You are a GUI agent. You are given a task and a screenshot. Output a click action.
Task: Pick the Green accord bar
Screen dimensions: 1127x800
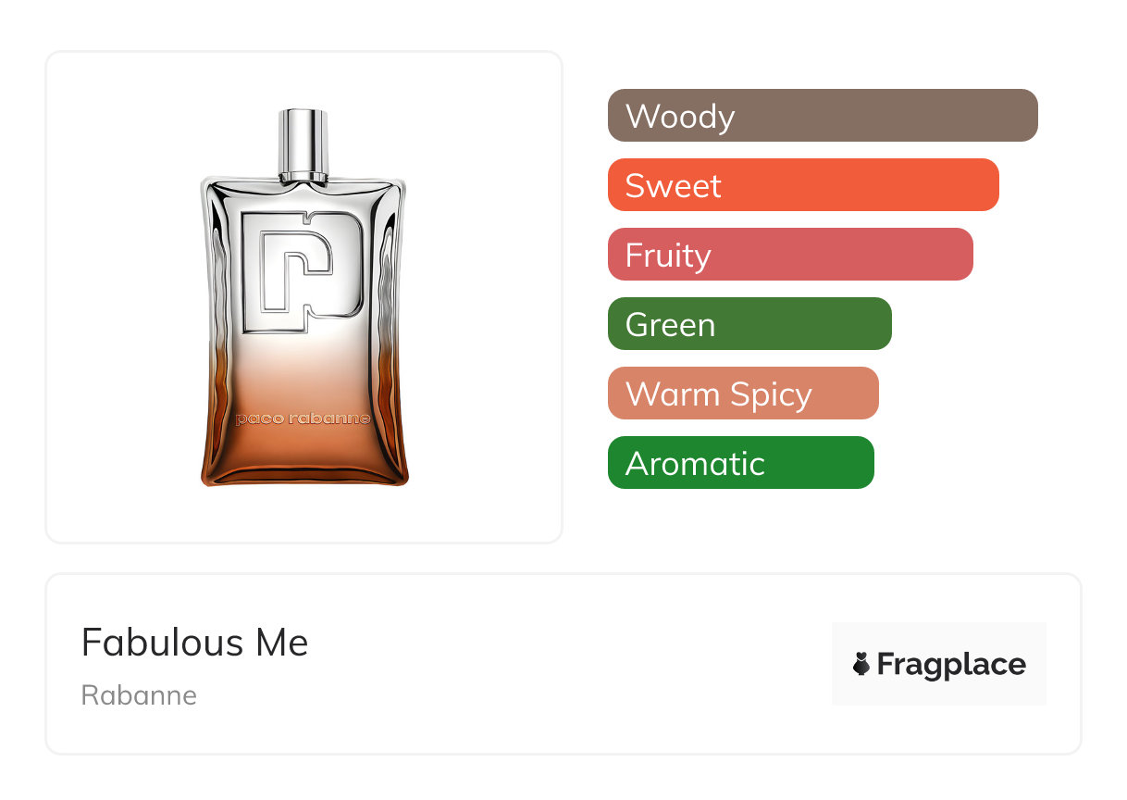click(x=749, y=324)
